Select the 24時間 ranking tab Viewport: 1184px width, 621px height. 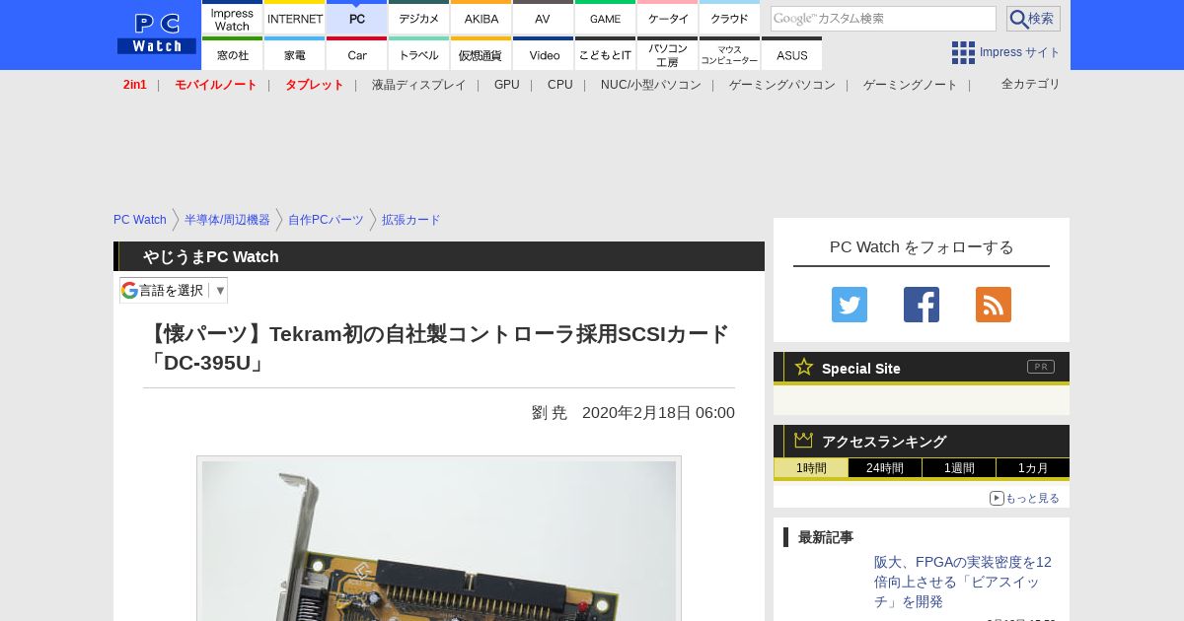885,468
